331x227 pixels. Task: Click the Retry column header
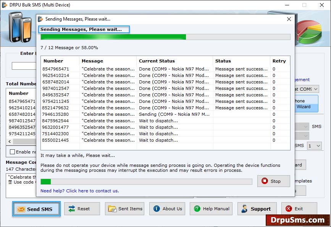pyautogui.click(x=280, y=61)
